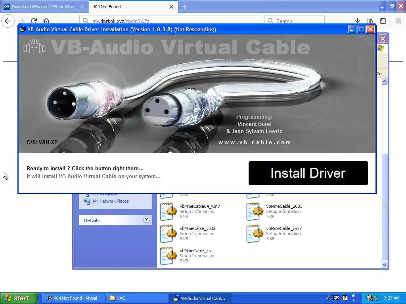
Task: Reload the browser page
Action: click(34, 21)
